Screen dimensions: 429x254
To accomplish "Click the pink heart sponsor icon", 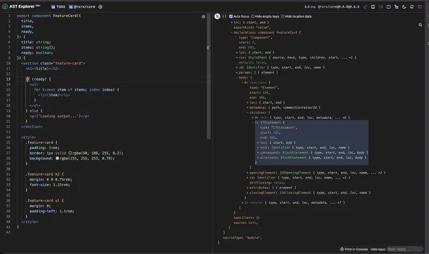I will pyautogui.click(x=420, y=7).
